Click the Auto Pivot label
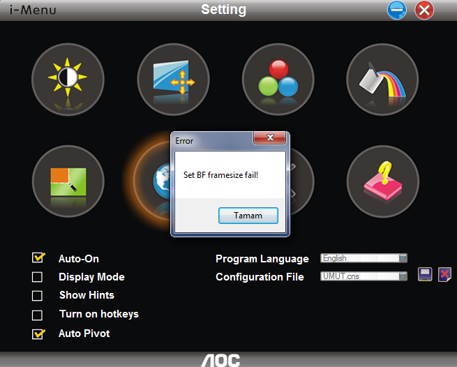The width and height of the screenshot is (457, 367). [x=84, y=334]
